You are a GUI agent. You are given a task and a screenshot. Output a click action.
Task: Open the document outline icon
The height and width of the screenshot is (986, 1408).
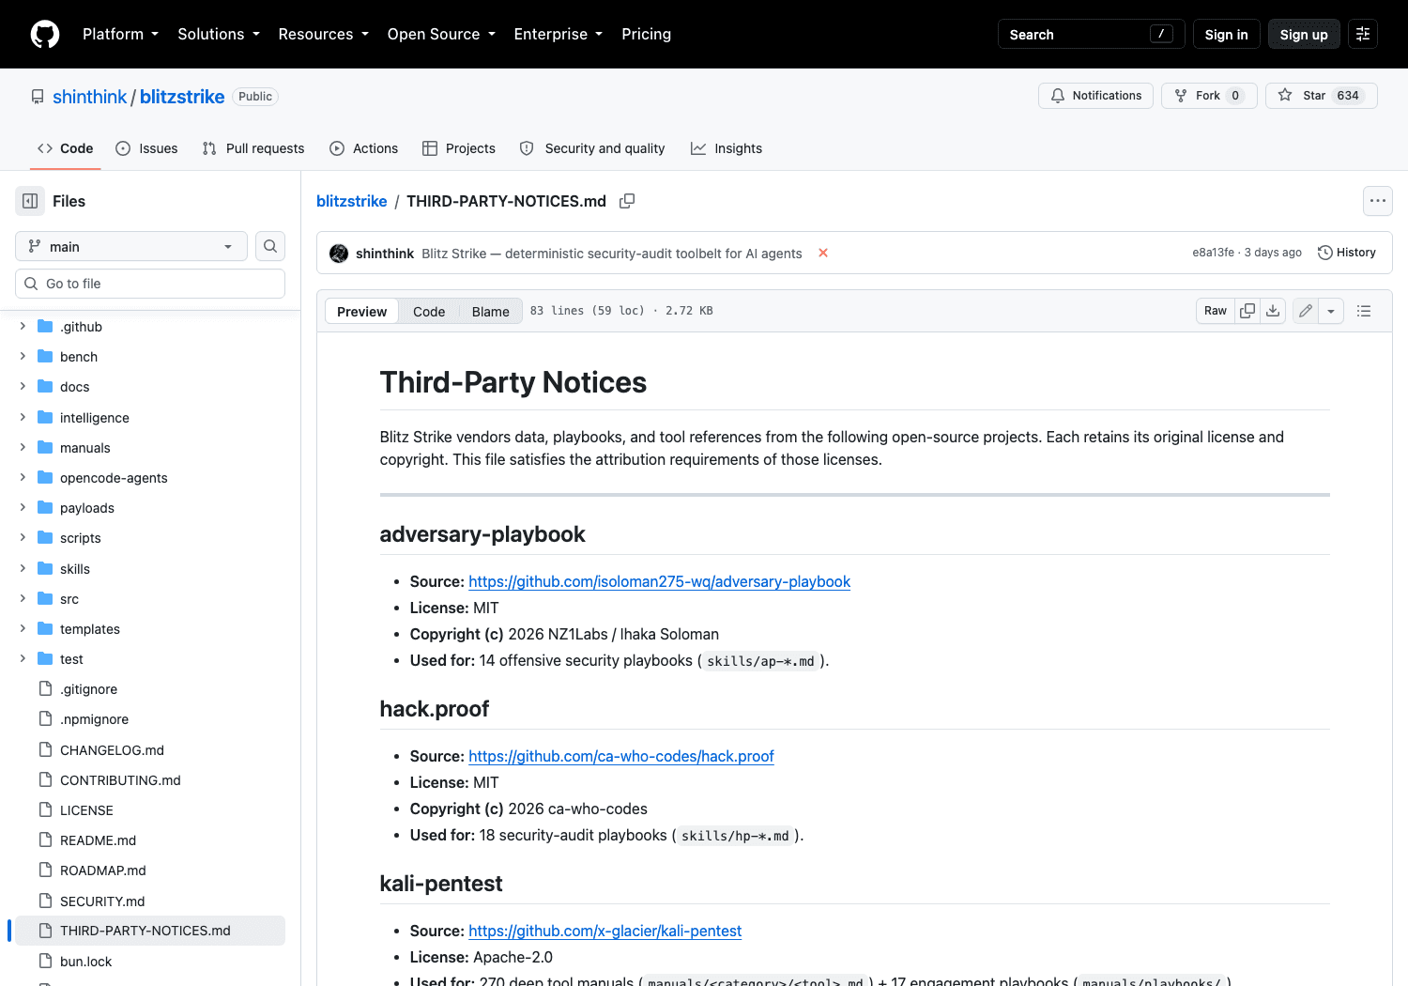pyautogui.click(x=1364, y=311)
